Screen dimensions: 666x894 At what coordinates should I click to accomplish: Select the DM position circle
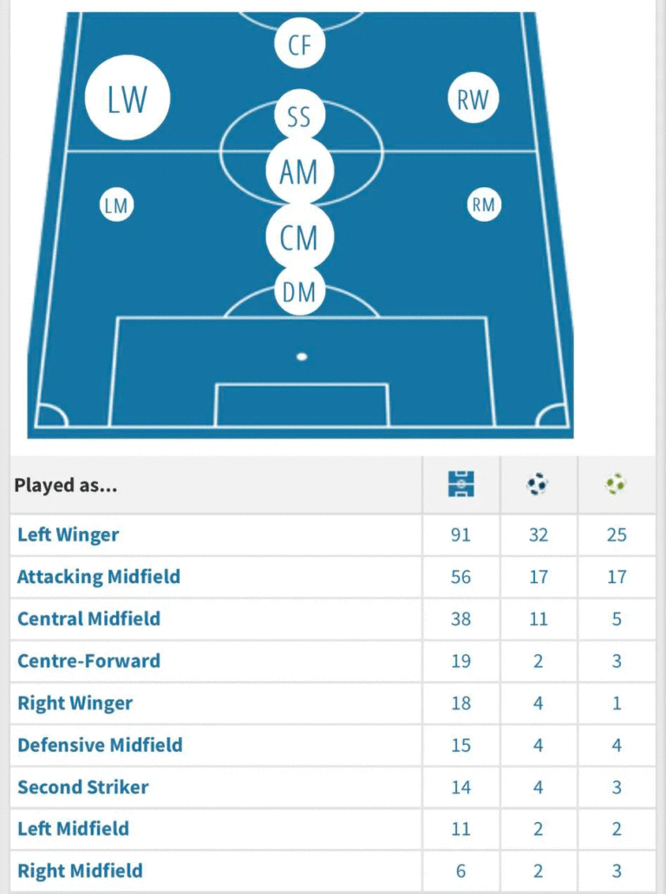tap(299, 293)
